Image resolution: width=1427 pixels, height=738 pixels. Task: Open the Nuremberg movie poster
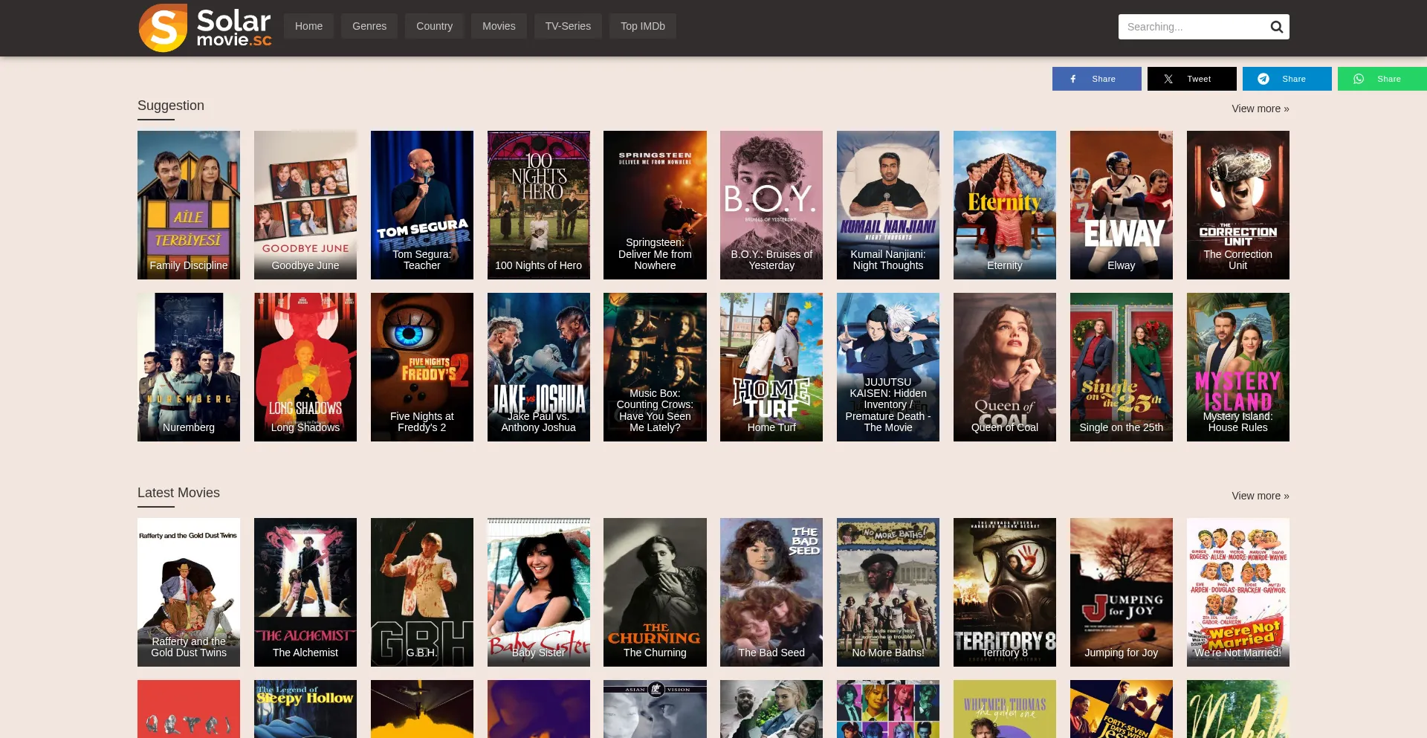click(188, 366)
